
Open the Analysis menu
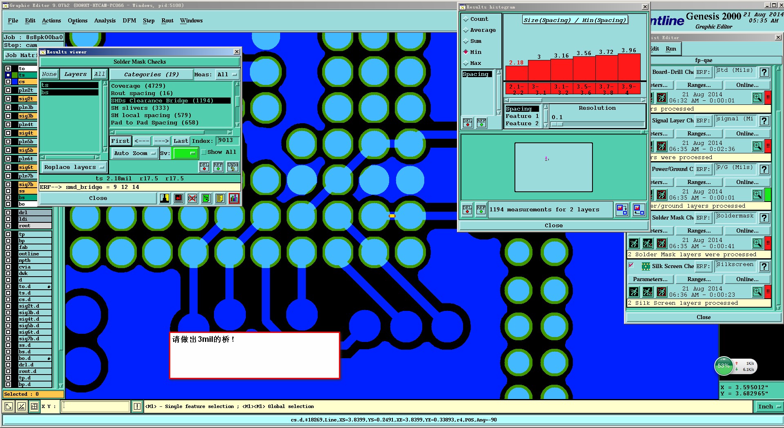pos(105,20)
